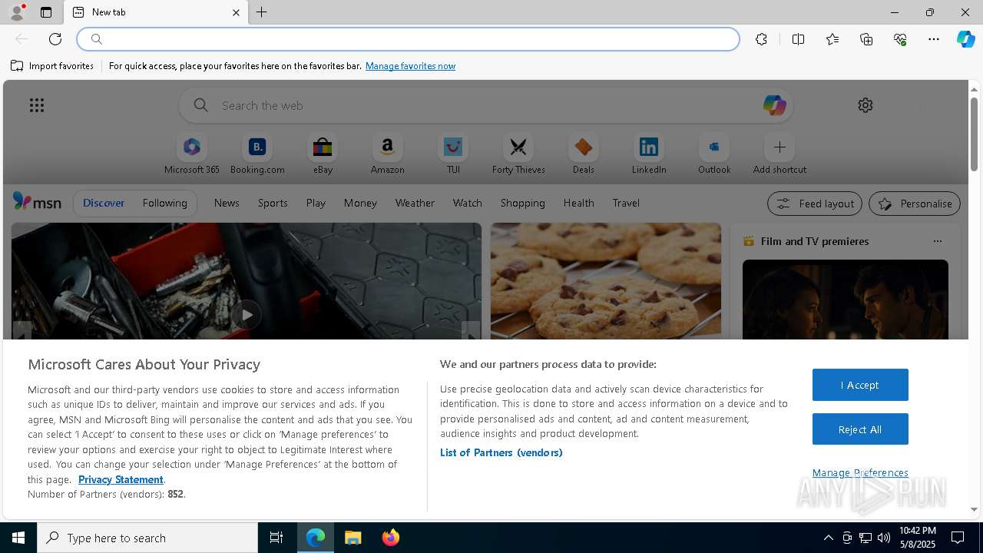Open Task View on taskbar

(x=276, y=538)
